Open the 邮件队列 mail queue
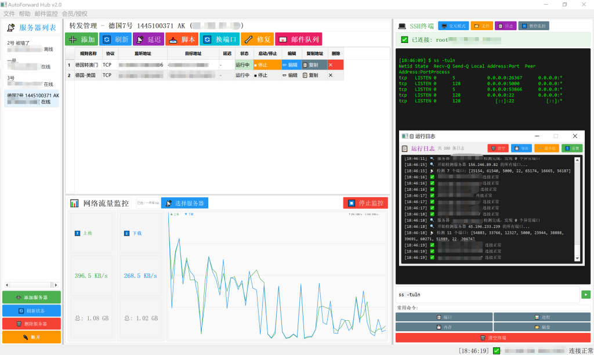The image size is (594, 355). coord(299,39)
